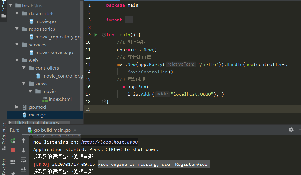Place cursor on "localhost:8080" string
This screenshot has width=301, height=175.
pos(192,94)
